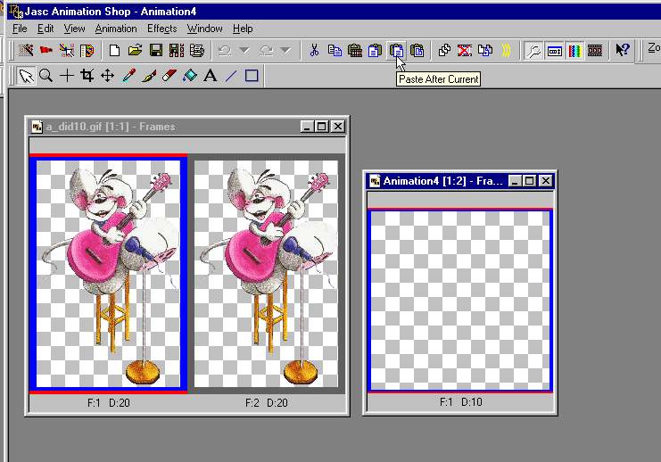Click the Redo arrow button
661x462 pixels.
(x=266, y=51)
